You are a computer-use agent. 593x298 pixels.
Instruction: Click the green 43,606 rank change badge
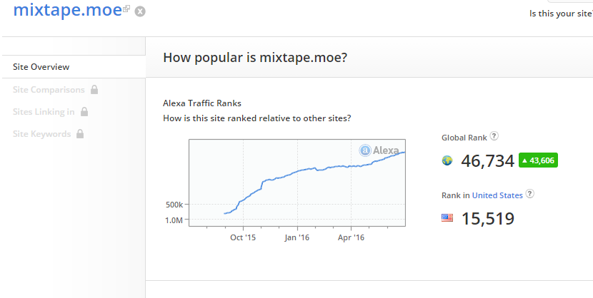538,160
